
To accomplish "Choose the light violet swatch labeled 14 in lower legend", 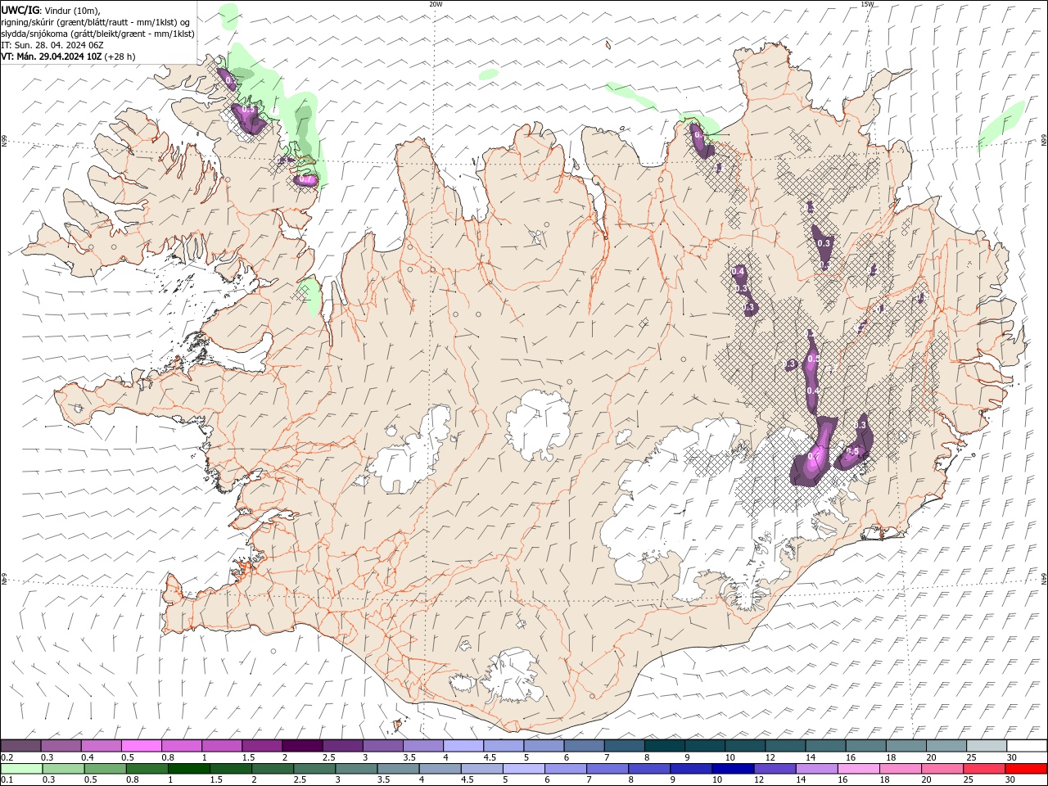I will click(x=815, y=768).
